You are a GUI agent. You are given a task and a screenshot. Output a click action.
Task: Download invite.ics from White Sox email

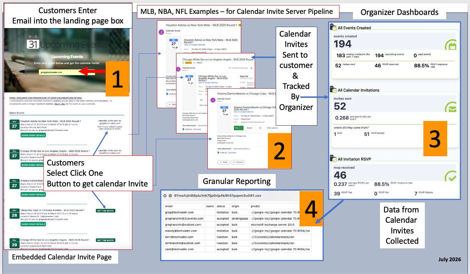point(197,129)
